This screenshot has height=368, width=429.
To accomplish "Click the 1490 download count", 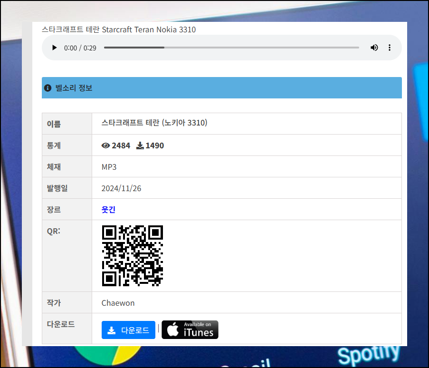I will 154,145.
